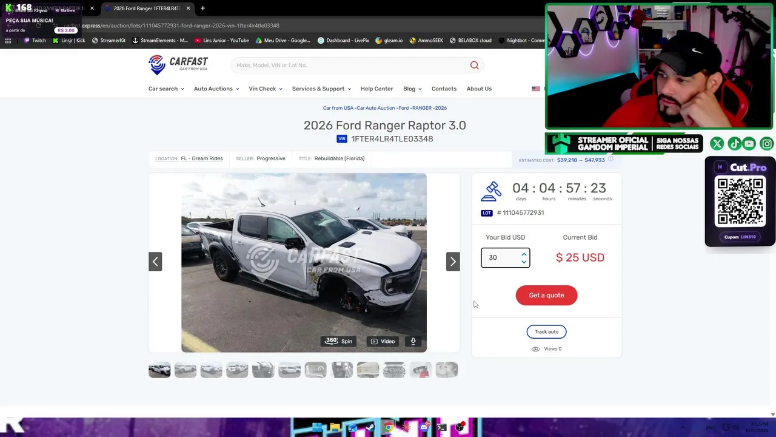Open the Twitch bookmark
This screenshot has height=437, width=776.
[35, 41]
